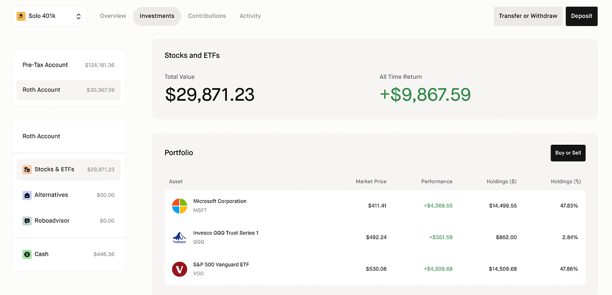Click the Holdings (%) column header
The width and height of the screenshot is (612, 295).
tap(566, 182)
